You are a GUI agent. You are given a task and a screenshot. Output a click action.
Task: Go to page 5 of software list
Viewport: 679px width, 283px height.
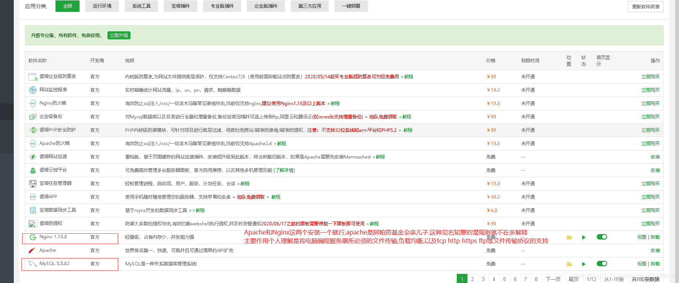pyautogui.click(x=505, y=279)
